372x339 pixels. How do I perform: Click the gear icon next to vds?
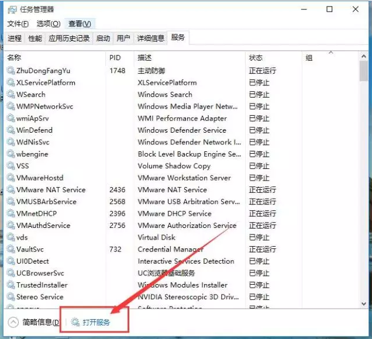[x=11, y=237]
